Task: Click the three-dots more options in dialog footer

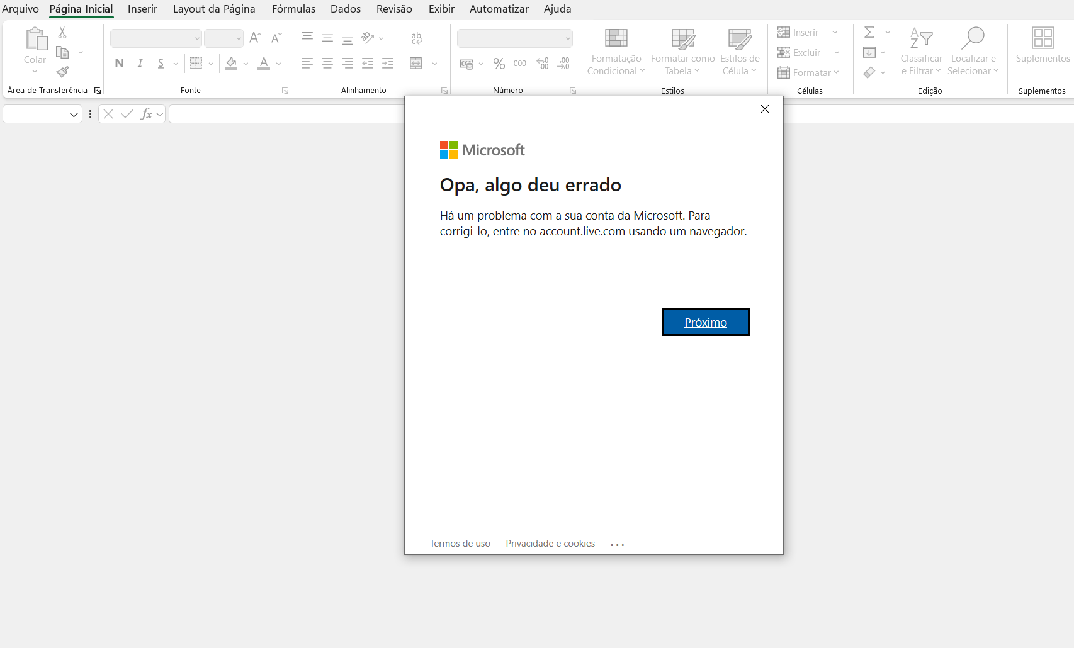Action: [x=618, y=545]
